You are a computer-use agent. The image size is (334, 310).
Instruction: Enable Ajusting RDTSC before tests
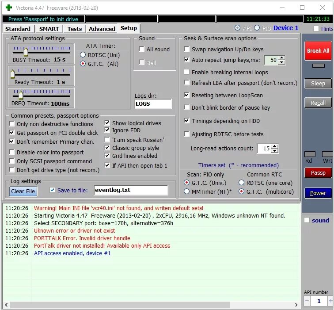(186, 134)
